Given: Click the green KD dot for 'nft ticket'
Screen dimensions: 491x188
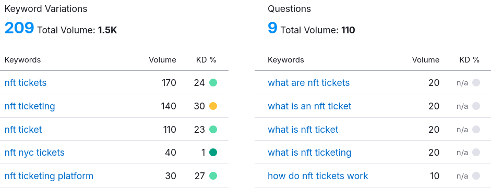Looking at the screenshot, I should point(213,129).
